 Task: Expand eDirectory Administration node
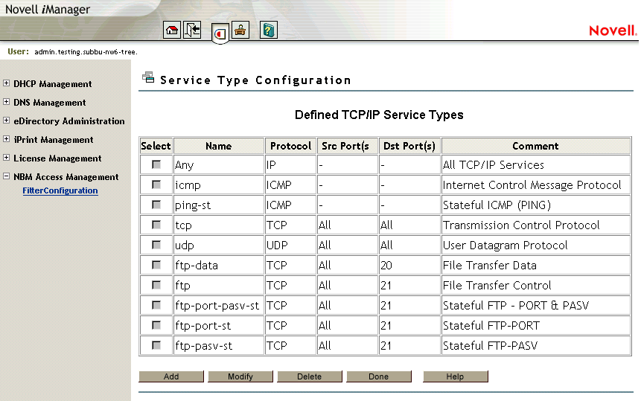click(x=7, y=121)
